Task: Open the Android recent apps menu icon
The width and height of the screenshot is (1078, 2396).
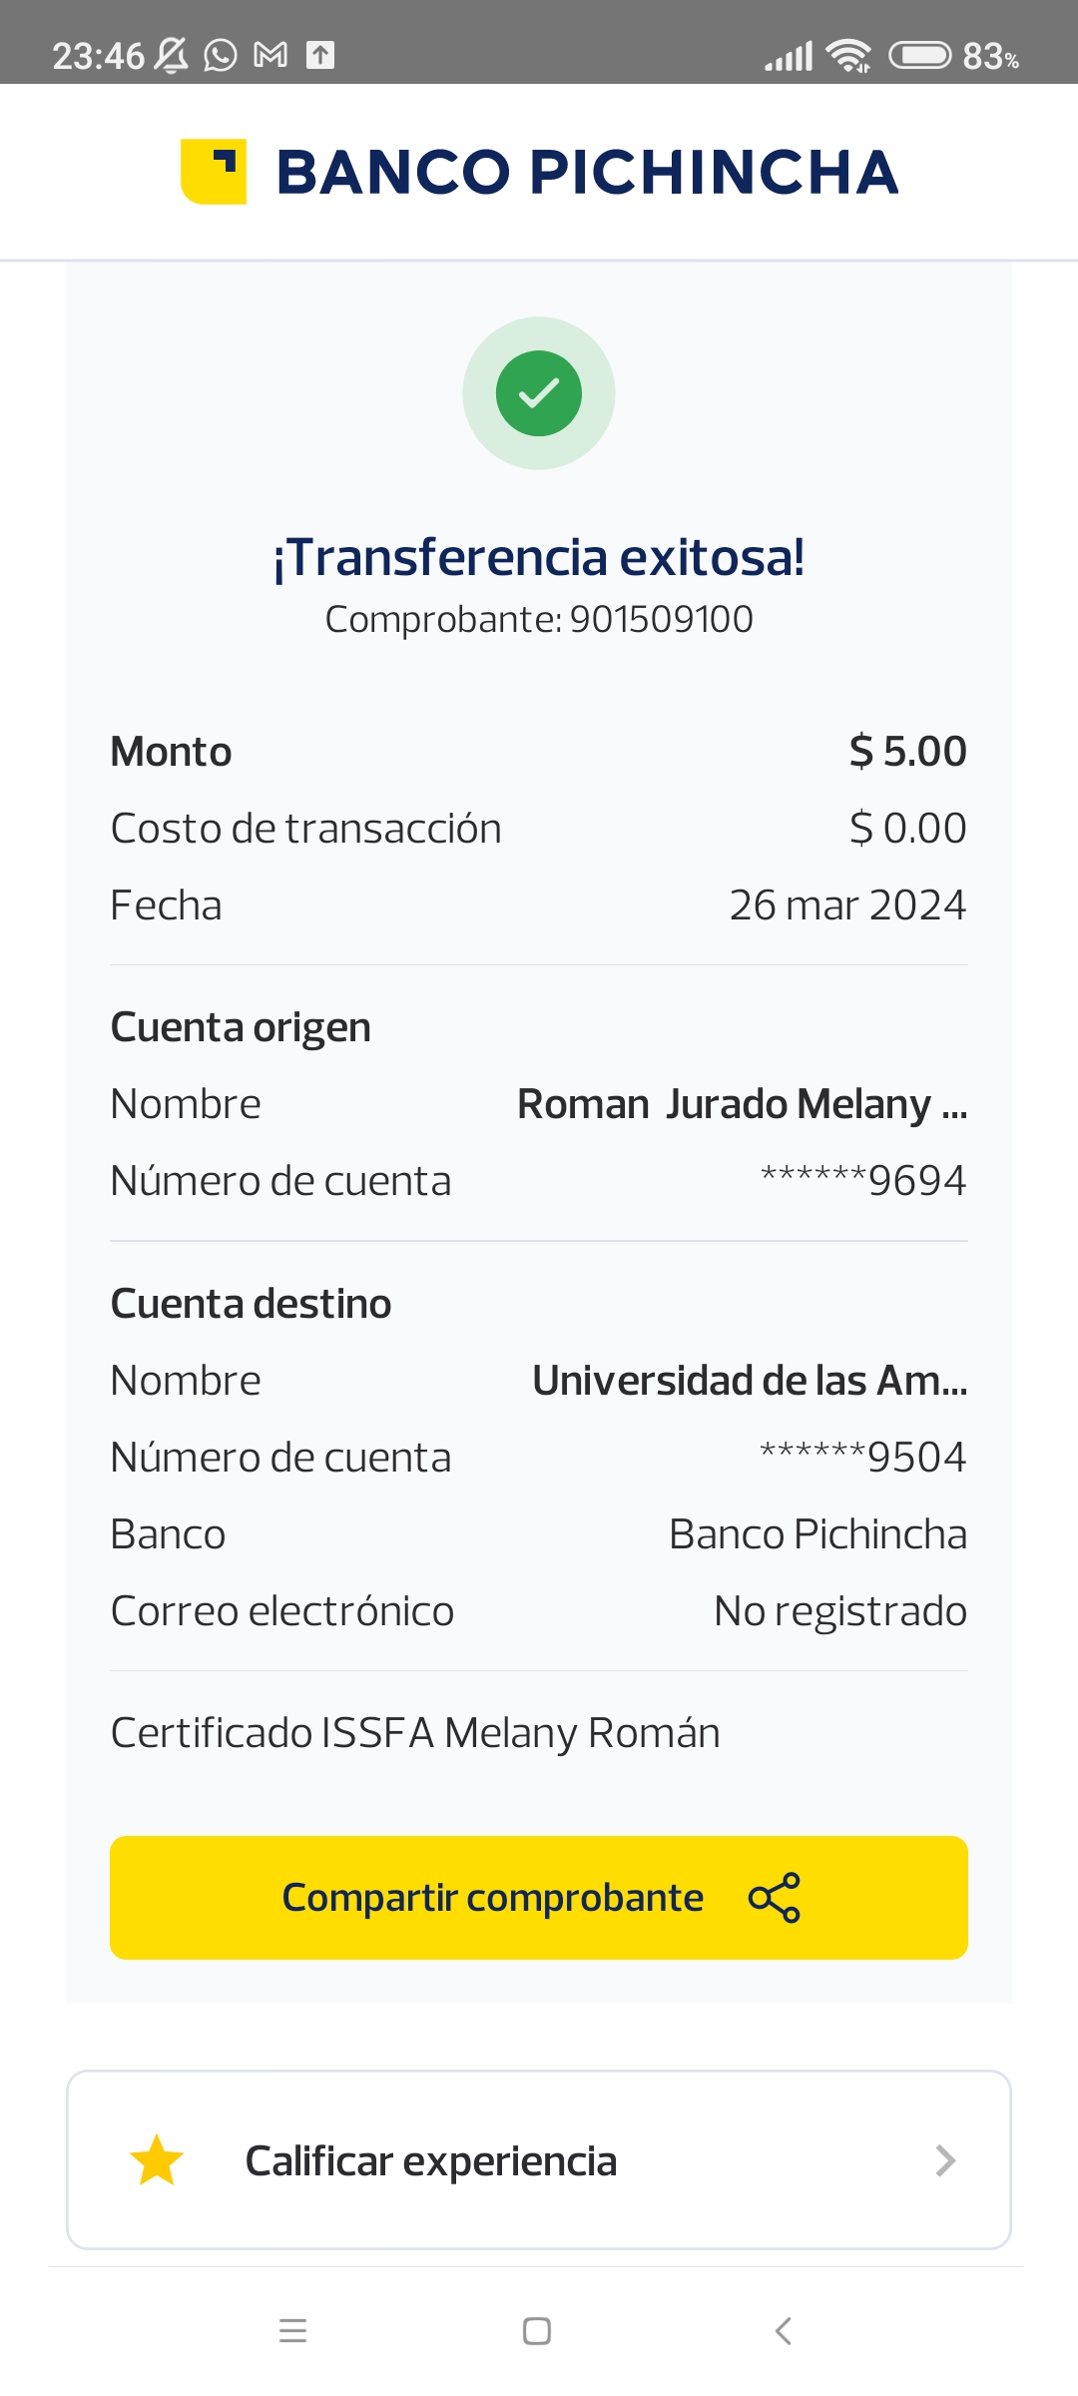Action: (x=292, y=2331)
